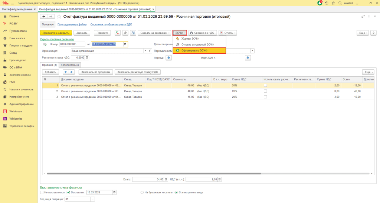The width and height of the screenshot is (380, 203).
Task: Uncheck the 'Выставлен' checkbox
Action: [68, 193]
